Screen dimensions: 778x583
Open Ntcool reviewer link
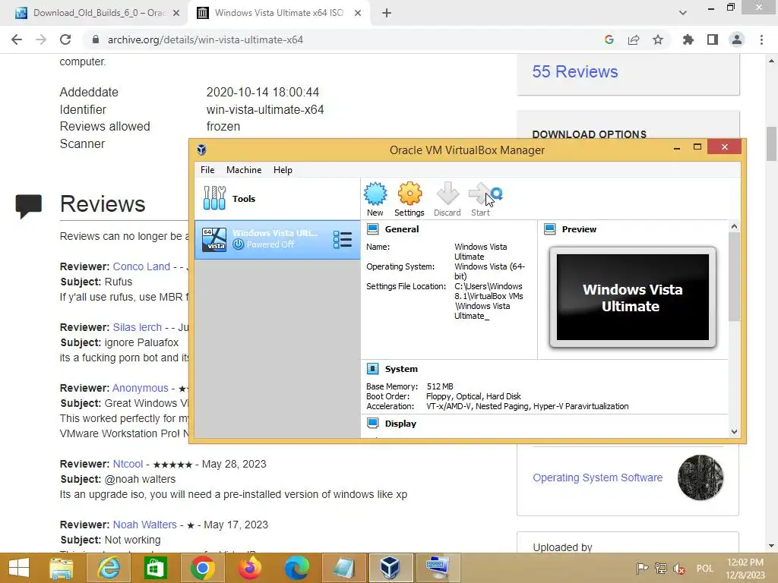tap(128, 464)
